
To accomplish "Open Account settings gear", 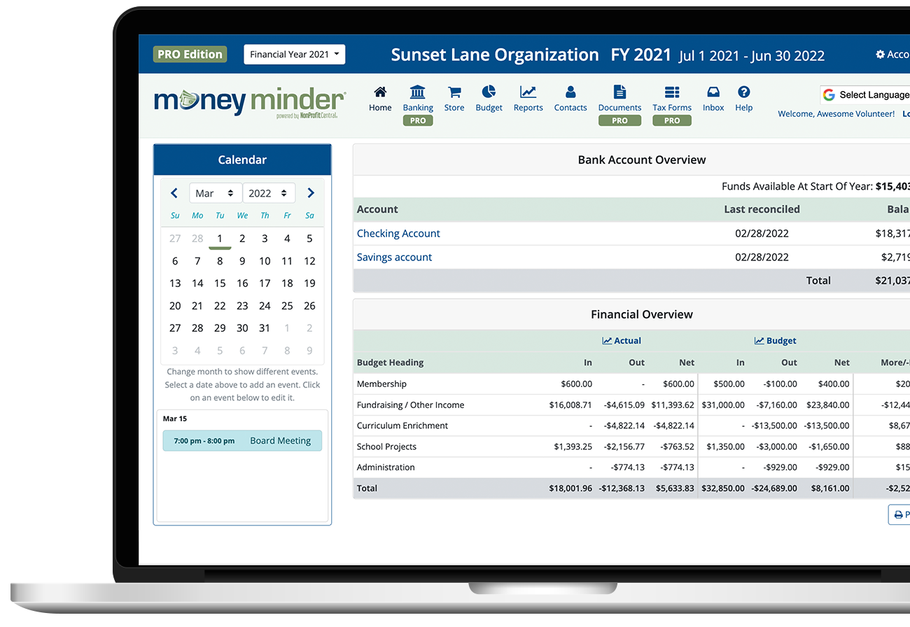I will point(880,53).
